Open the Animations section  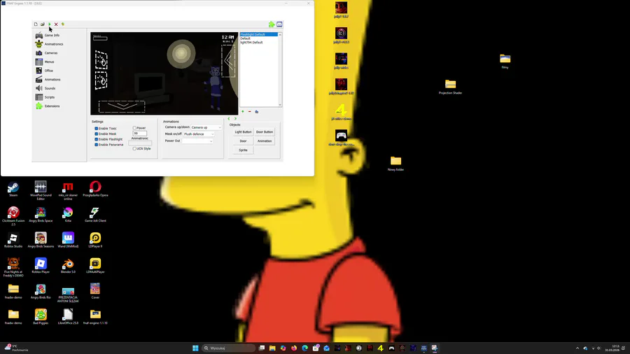pyautogui.click(x=48, y=80)
